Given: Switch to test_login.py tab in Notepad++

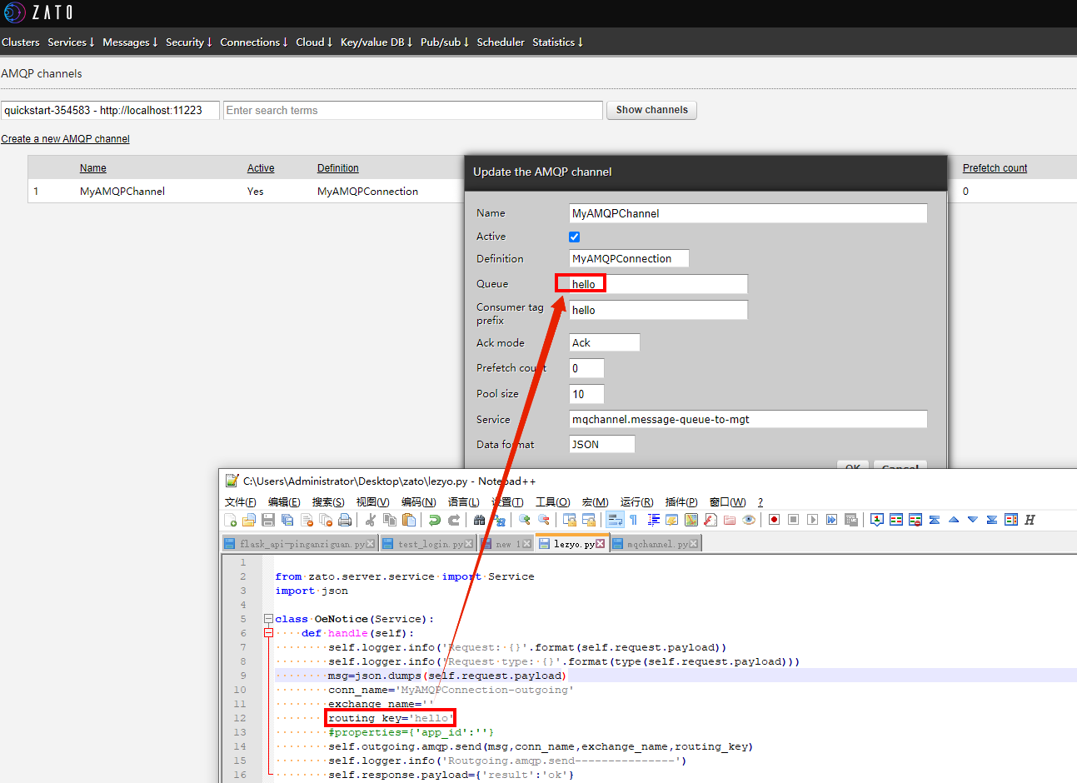Looking at the screenshot, I should (x=428, y=544).
